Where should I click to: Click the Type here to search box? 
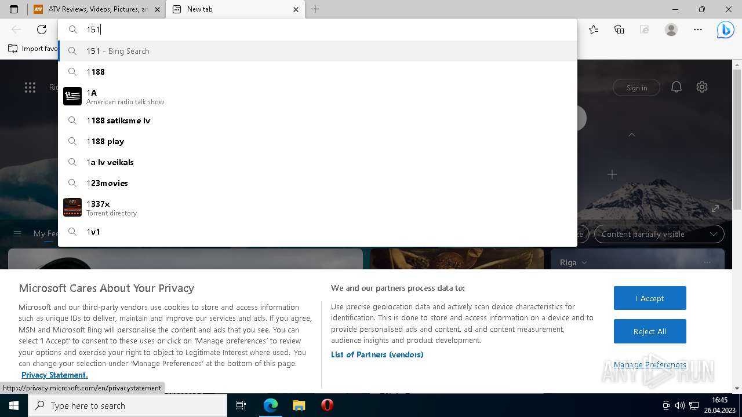coord(128,405)
